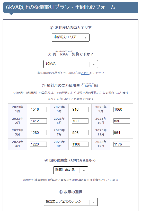Edit the 2023年6月 field showing 760
The image size is (142, 211).
(x=80, y=121)
